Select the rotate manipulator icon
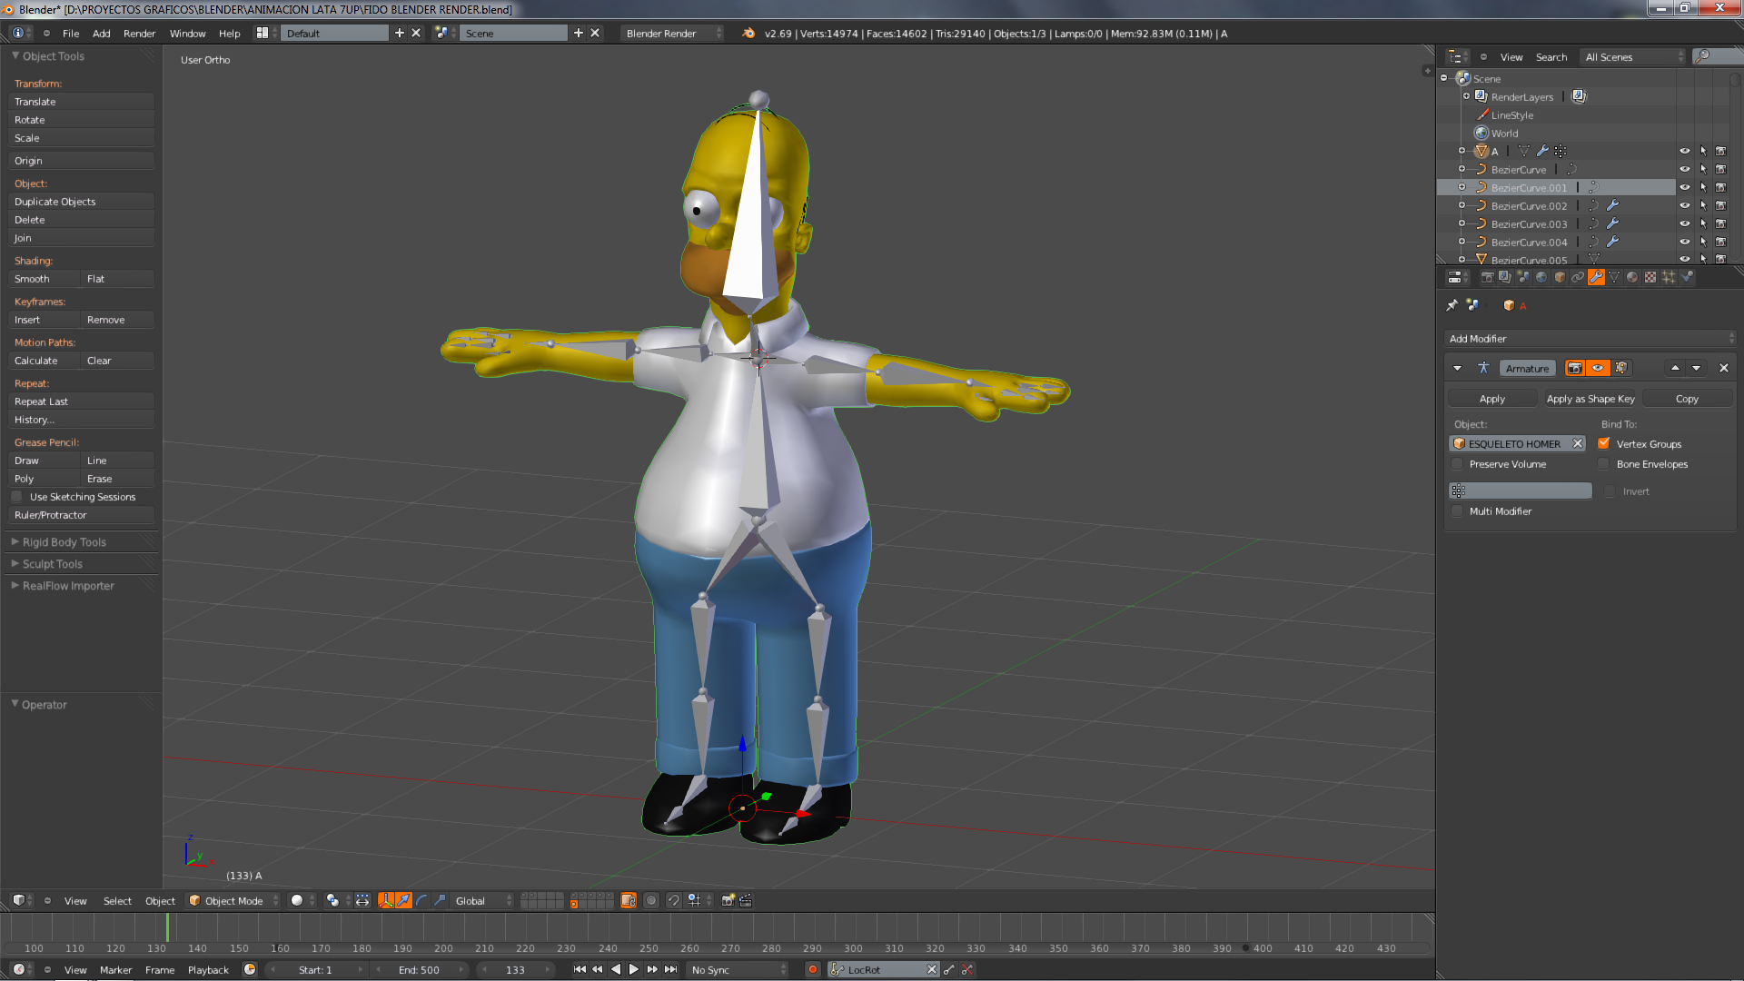This screenshot has height=981, width=1744. 421,900
